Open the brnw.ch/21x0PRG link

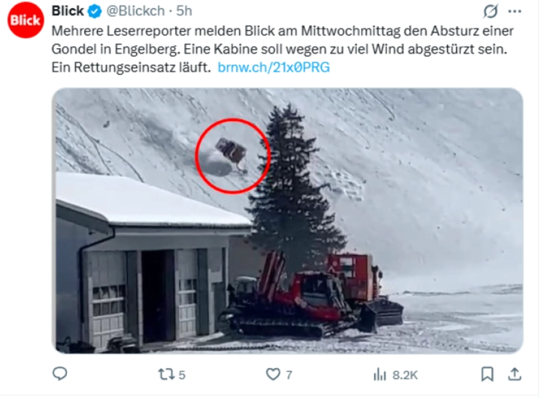[274, 67]
